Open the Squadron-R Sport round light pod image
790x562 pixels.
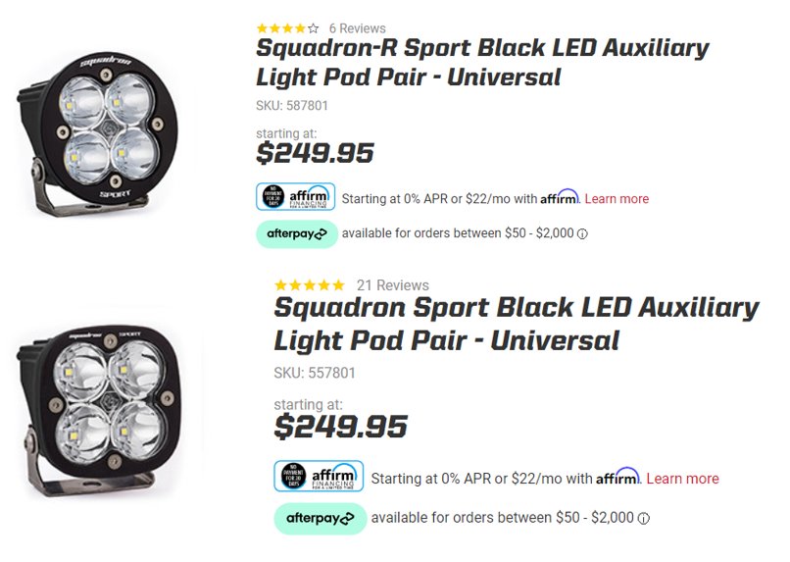pos(97,133)
